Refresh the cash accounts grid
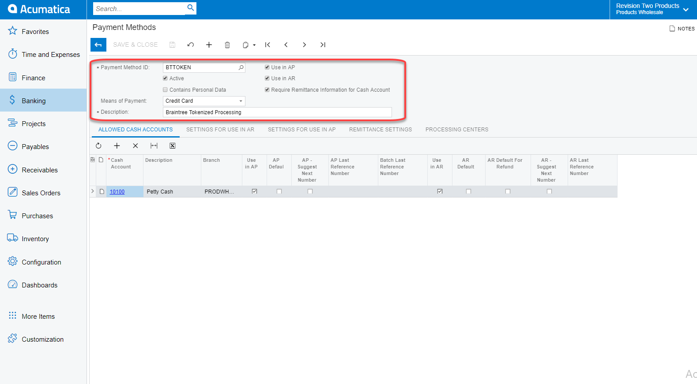697x384 pixels. coord(98,145)
